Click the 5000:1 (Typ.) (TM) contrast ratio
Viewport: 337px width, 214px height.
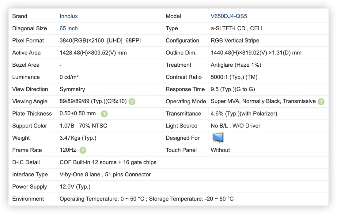coord(234,77)
